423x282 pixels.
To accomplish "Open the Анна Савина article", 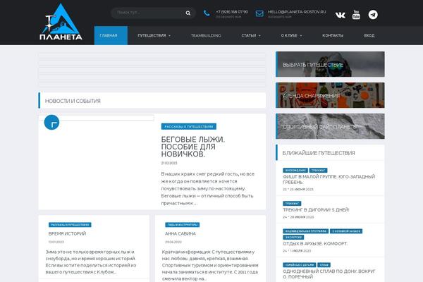I will tap(180, 233).
